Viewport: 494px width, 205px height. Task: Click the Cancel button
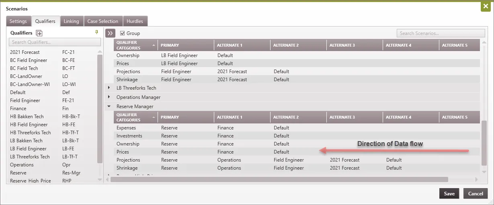tap(475, 193)
